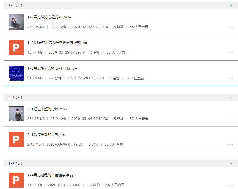Click video thumbnail of 2-1通过平壁的导热.mp4

[x=16, y=114]
